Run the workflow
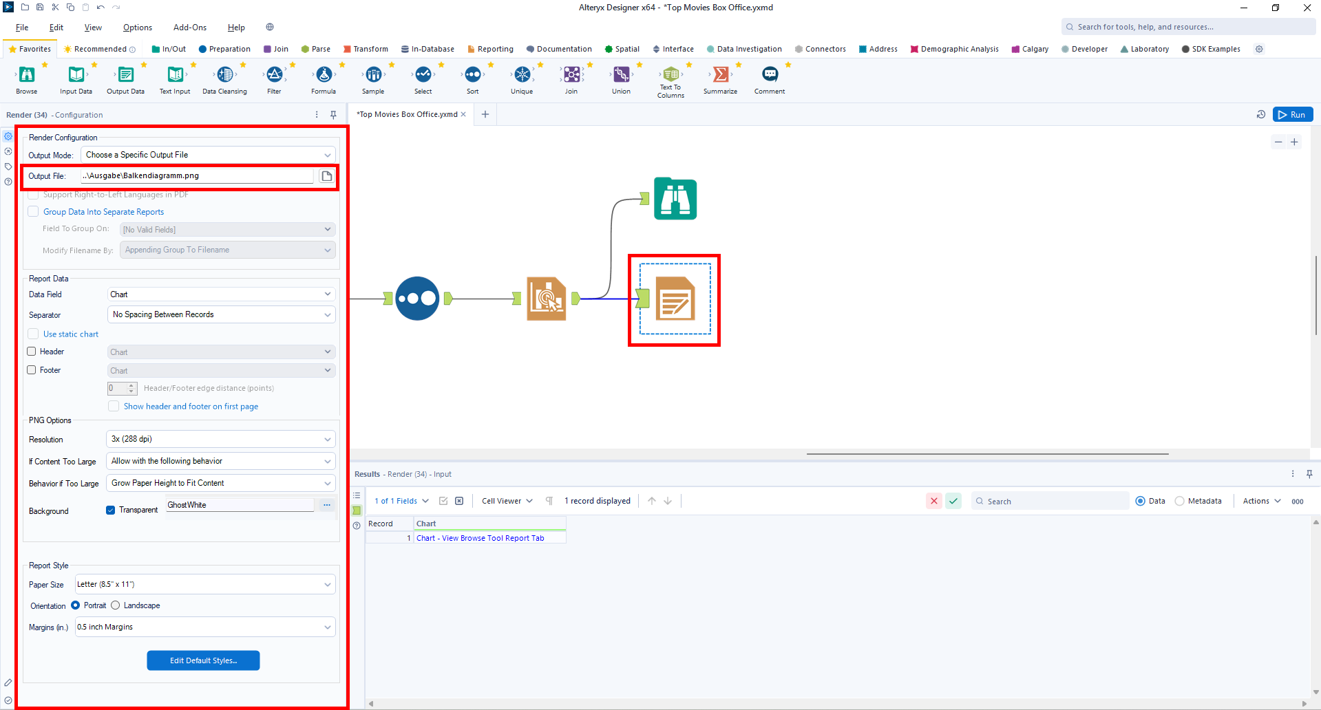 1292,115
